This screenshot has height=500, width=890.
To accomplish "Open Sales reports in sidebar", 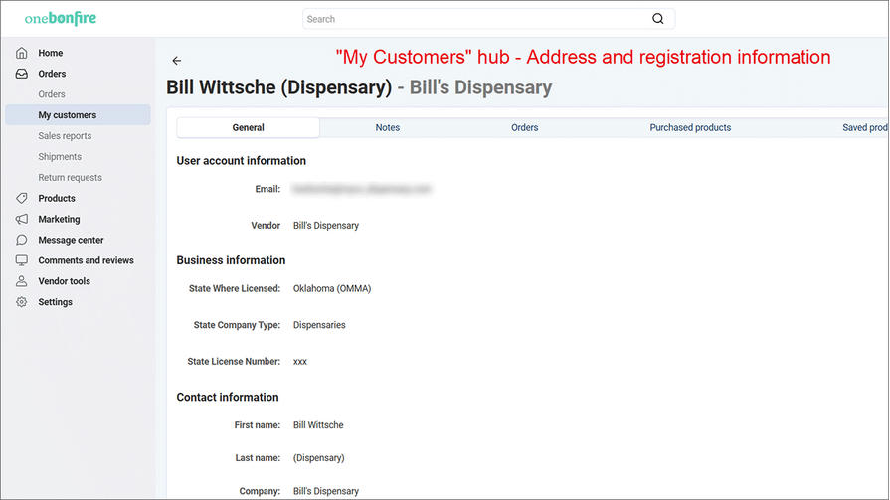I will [65, 136].
